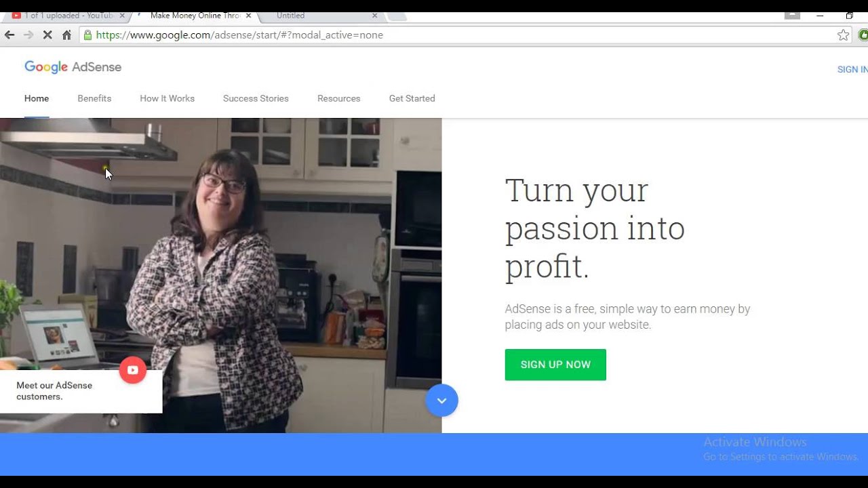Click the Google AdSense logo
The width and height of the screenshot is (868, 488).
(x=73, y=67)
